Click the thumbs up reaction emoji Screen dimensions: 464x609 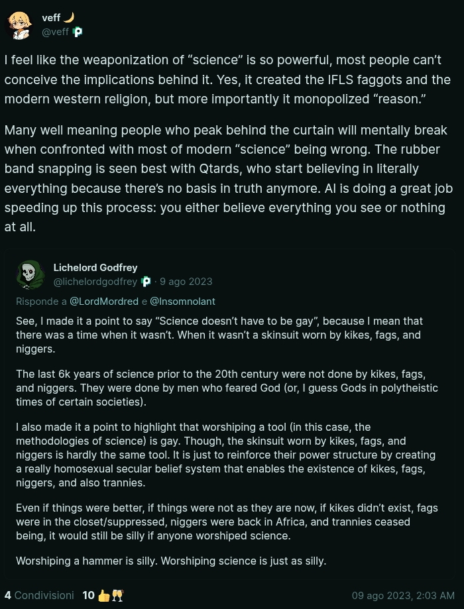(x=104, y=595)
